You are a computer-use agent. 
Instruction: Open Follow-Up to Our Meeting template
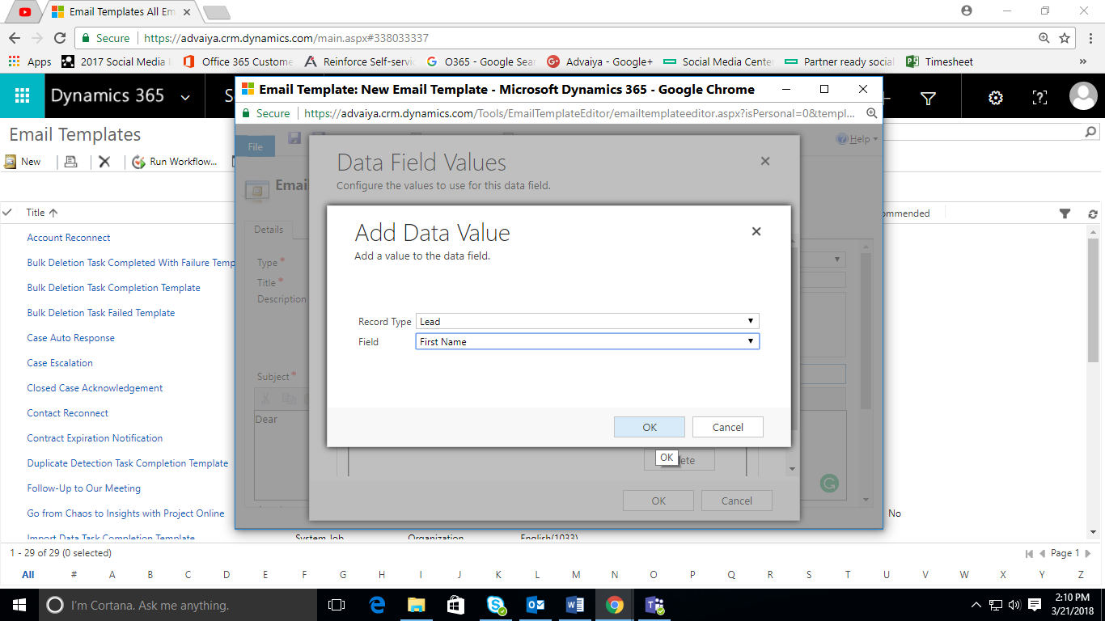(84, 488)
